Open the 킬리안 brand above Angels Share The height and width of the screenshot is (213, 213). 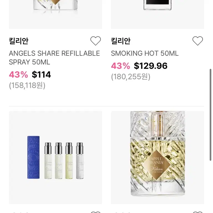19,41
